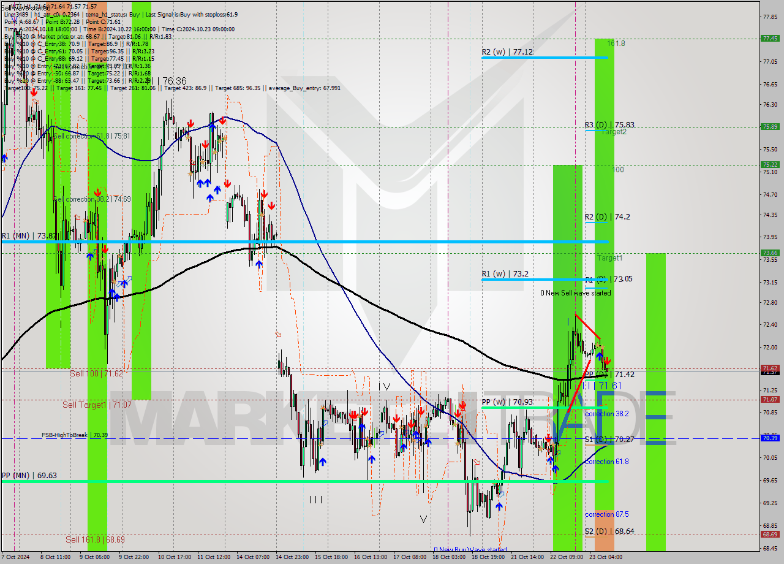
Task: Click the 72.00 price axis value
Action: (770, 347)
